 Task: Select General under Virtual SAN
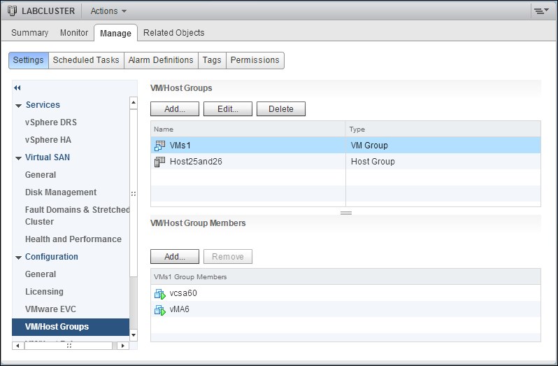click(41, 174)
